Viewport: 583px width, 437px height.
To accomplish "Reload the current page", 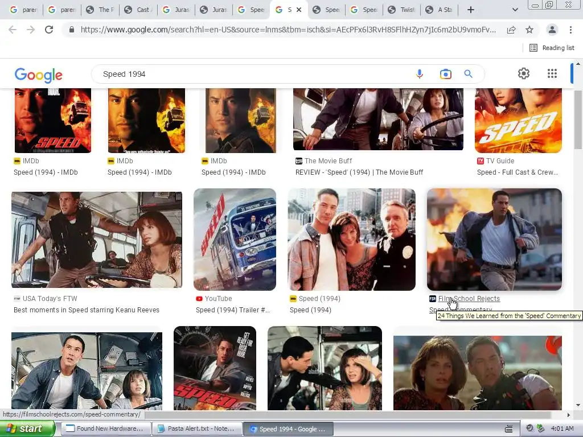I will coord(49,30).
